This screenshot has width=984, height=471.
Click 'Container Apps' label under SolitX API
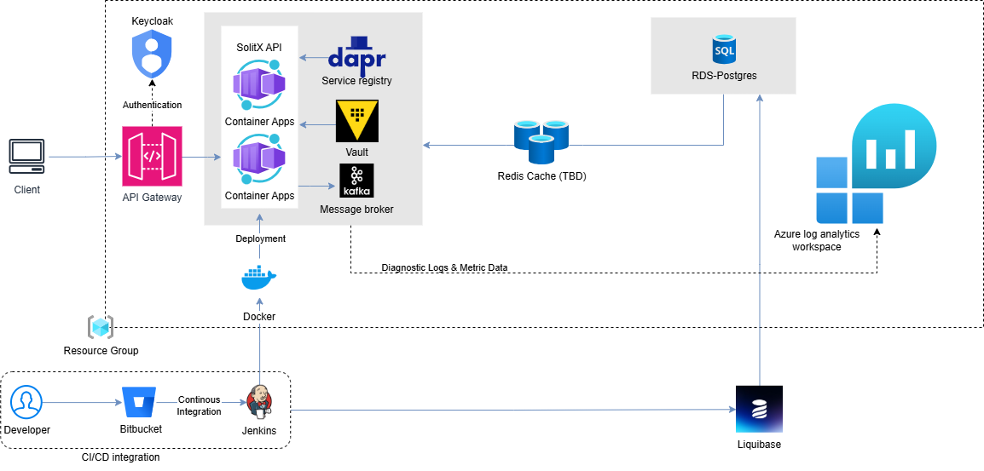(259, 122)
